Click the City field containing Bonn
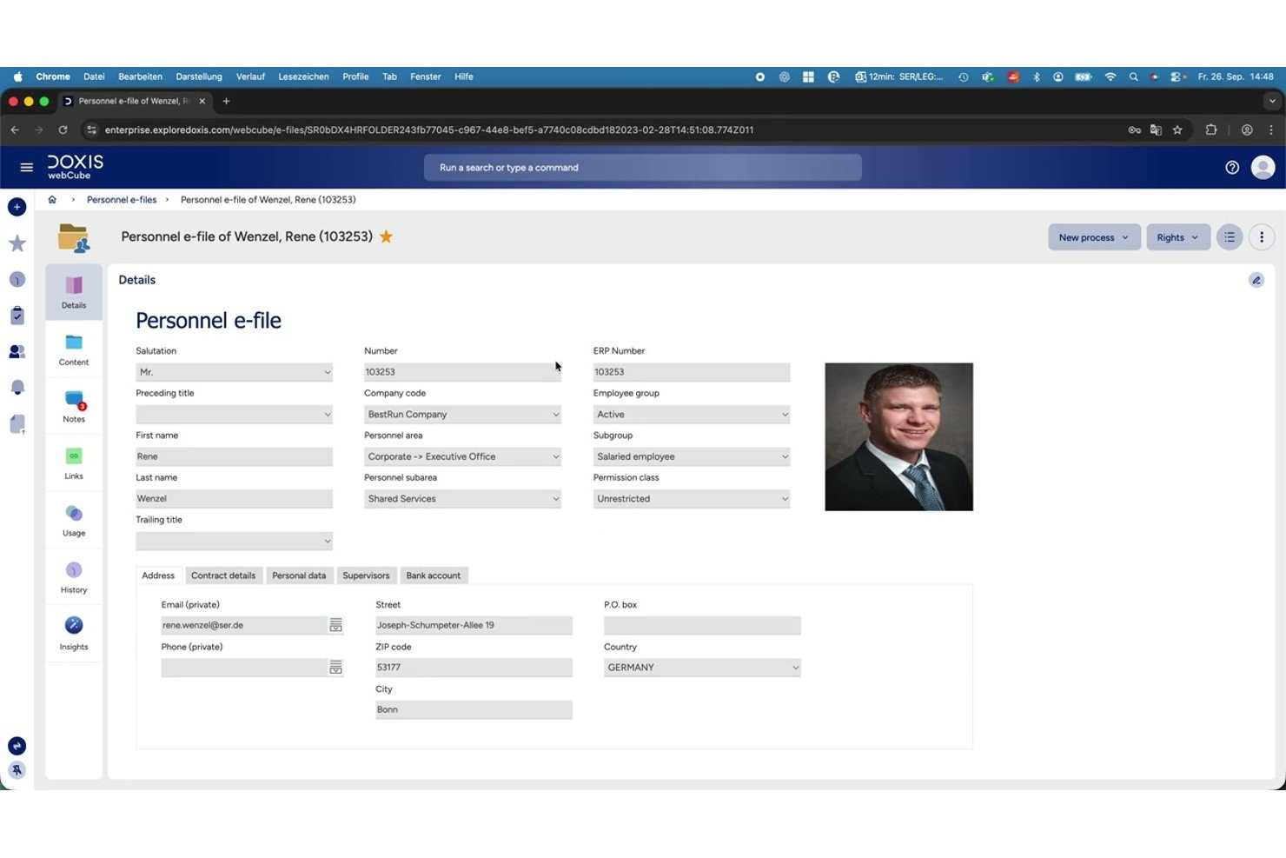Image resolution: width=1286 pixels, height=858 pixels. click(474, 709)
